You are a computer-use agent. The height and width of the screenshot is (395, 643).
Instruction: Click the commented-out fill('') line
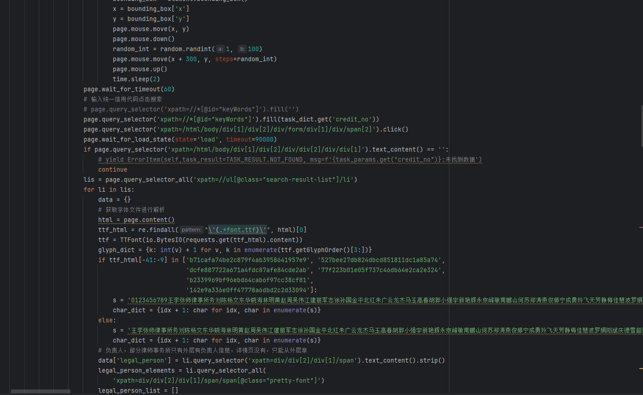point(191,109)
